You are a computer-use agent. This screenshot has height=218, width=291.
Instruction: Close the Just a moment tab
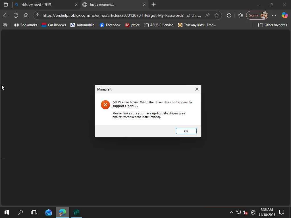coord(144,5)
